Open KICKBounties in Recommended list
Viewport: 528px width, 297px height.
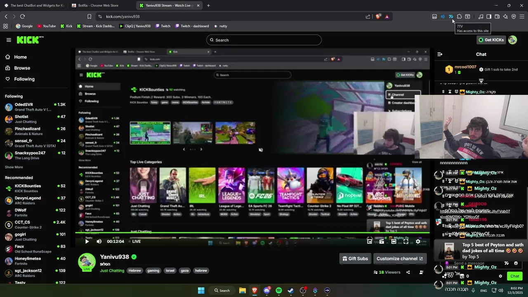tap(35, 188)
